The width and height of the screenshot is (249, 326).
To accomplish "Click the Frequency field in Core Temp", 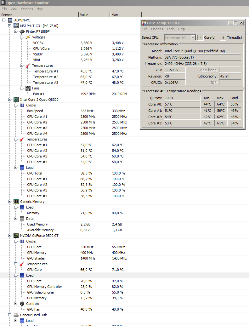I will point(202,64).
